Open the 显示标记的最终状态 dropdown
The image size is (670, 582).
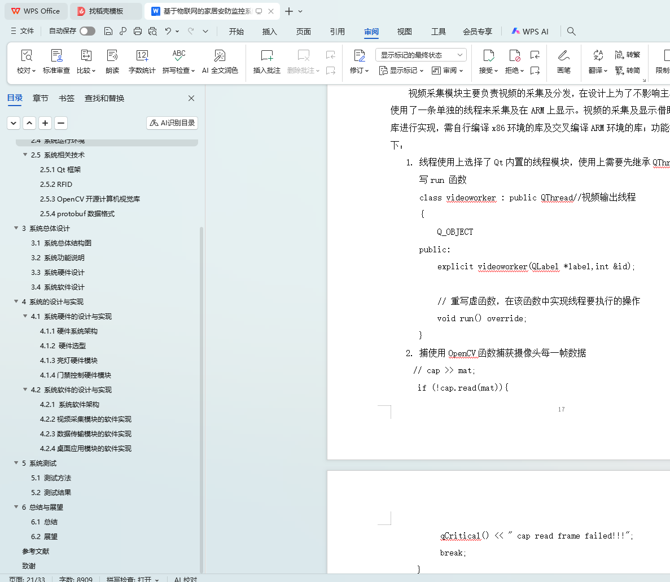click(421, 55)
